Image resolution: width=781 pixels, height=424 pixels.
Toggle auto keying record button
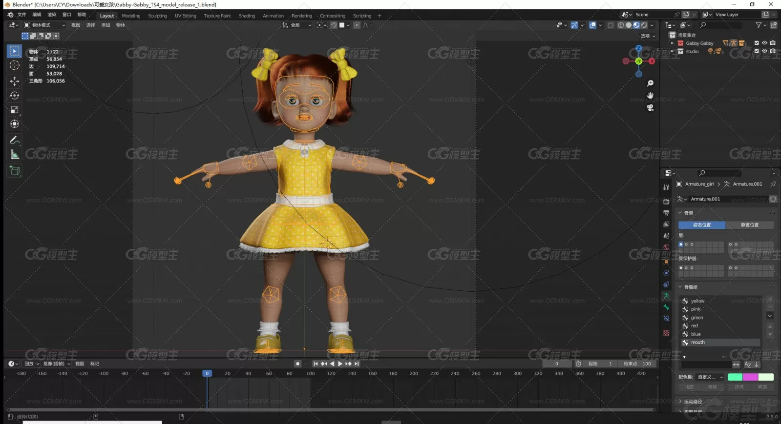(297, 364)
